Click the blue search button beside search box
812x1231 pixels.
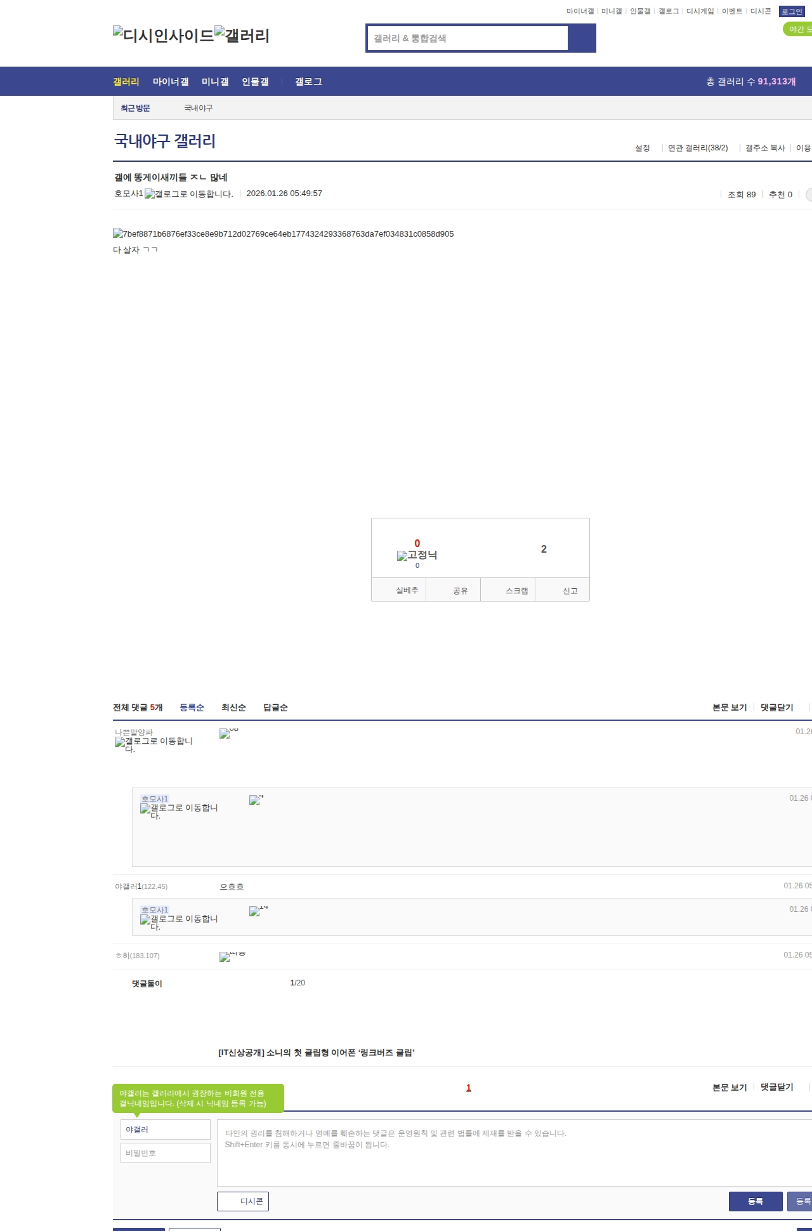582,38
